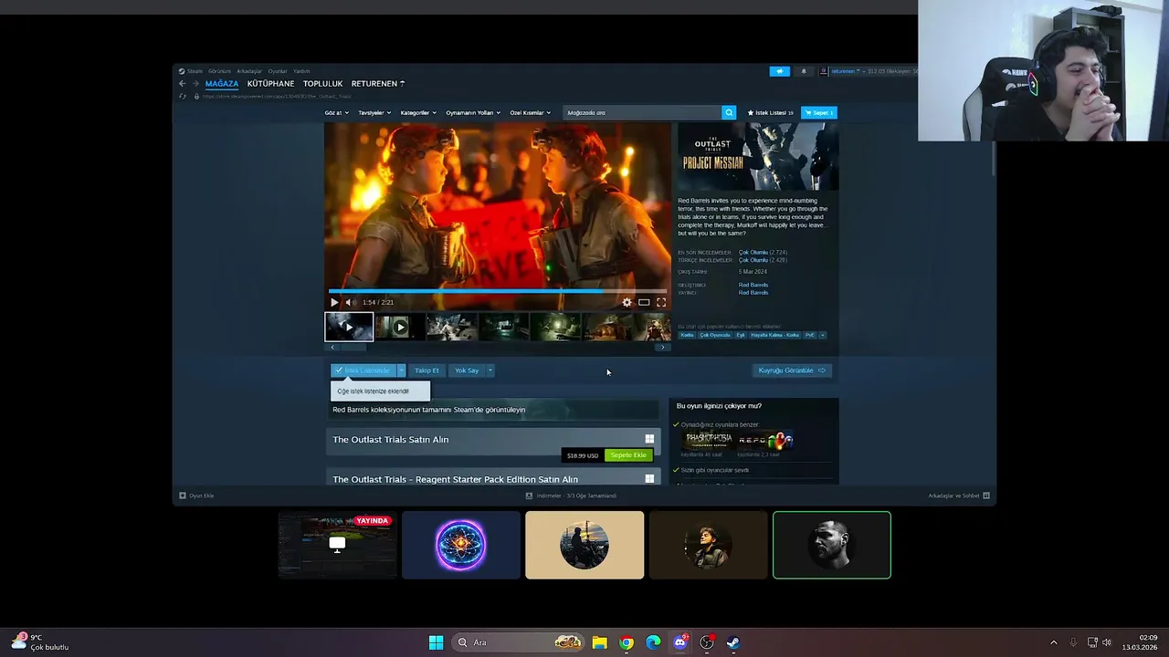1169x657 pixels.
Task: Reload the store page with refresh icon
Action: [x=183, y=96]
